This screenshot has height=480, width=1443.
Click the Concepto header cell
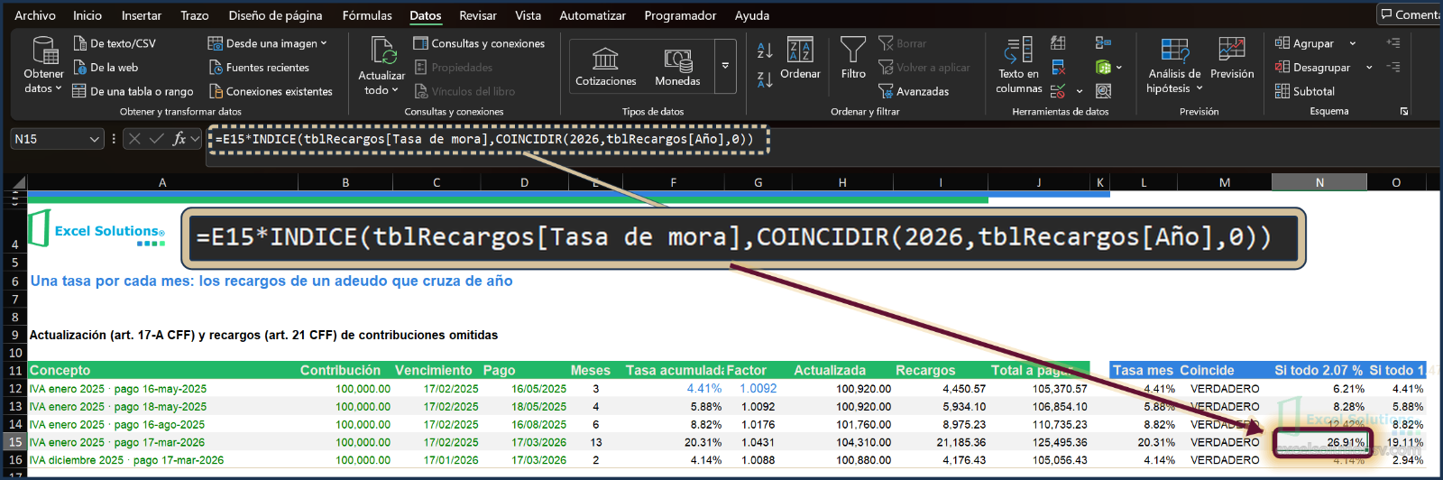[x=162, y=370]
